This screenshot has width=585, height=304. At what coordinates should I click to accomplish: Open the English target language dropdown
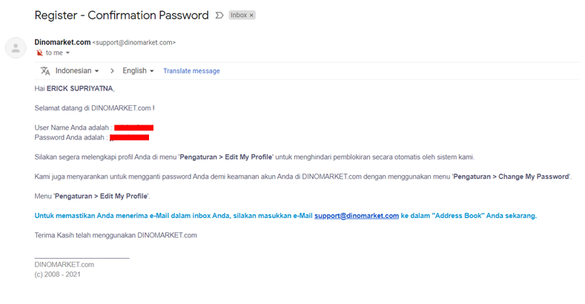(x=138, y=71)
